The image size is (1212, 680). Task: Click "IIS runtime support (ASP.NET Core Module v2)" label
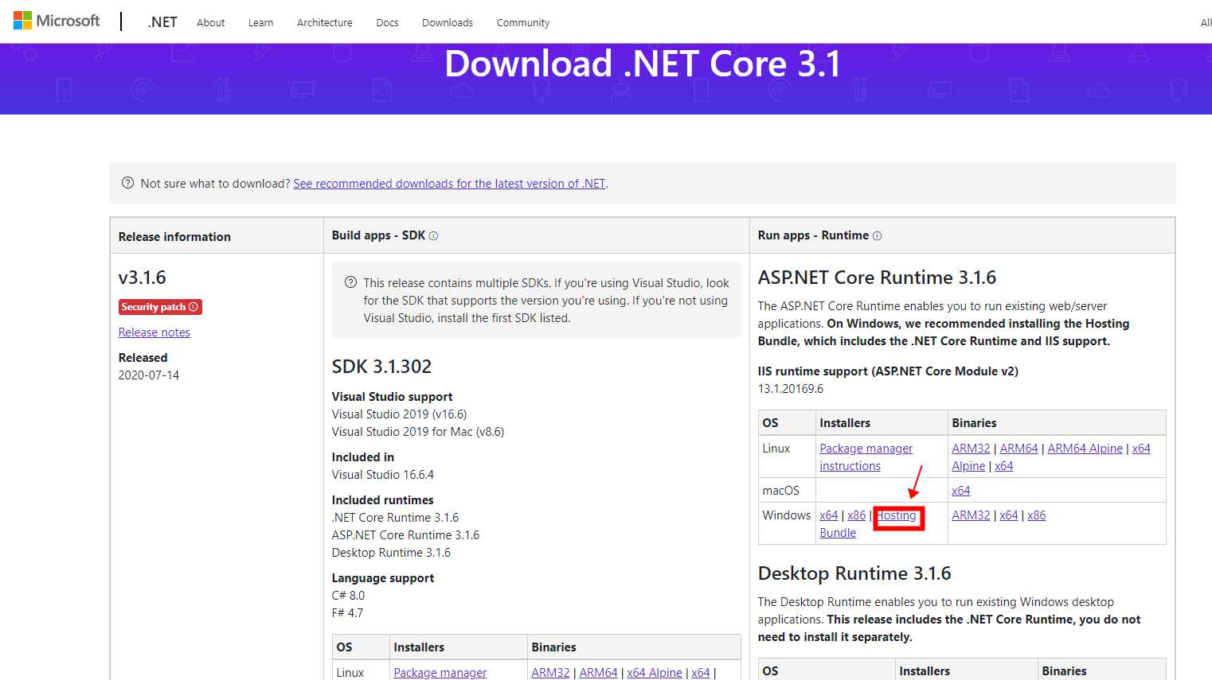pos(888,371)
